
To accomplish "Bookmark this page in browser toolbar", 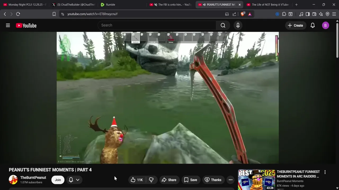I will click(x=54, y=14).
